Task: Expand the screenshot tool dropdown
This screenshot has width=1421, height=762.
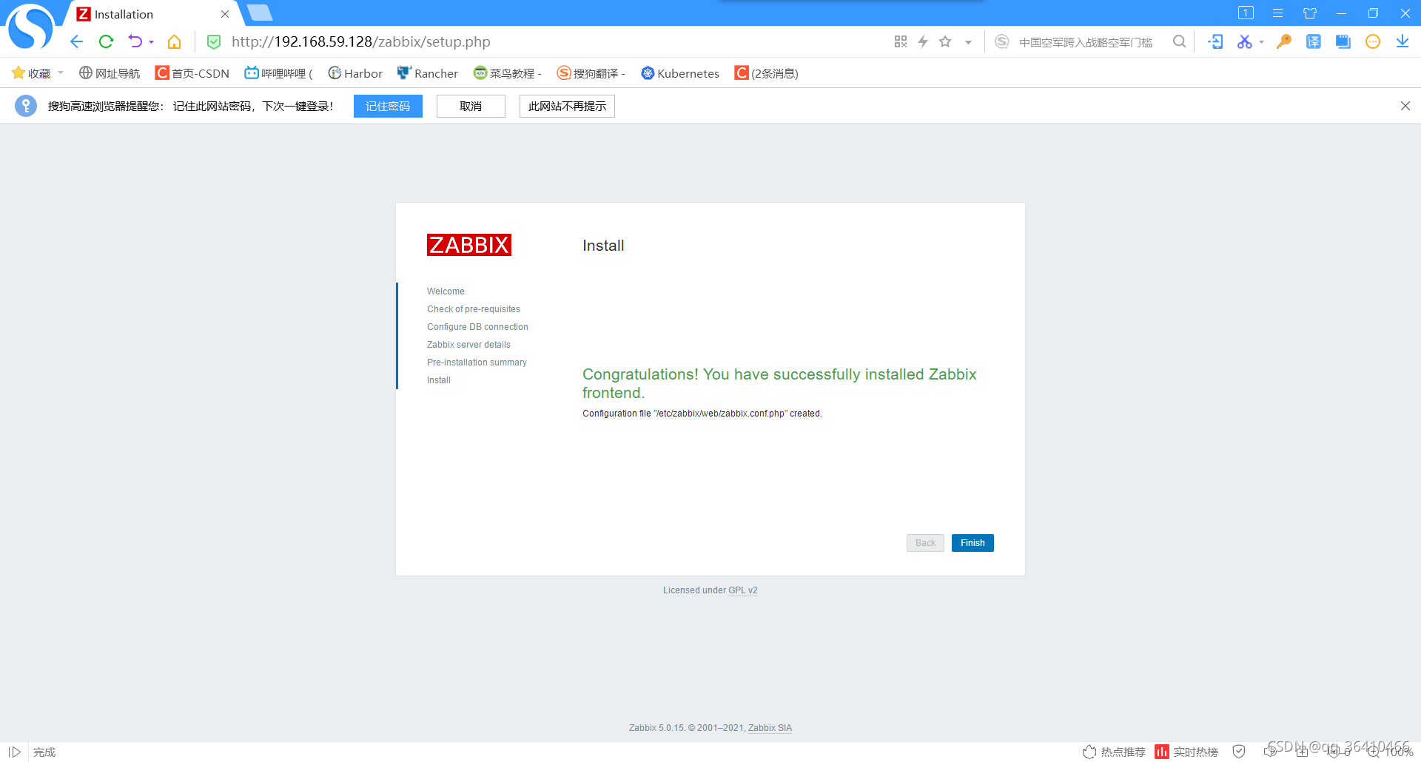Action: 1261,43
